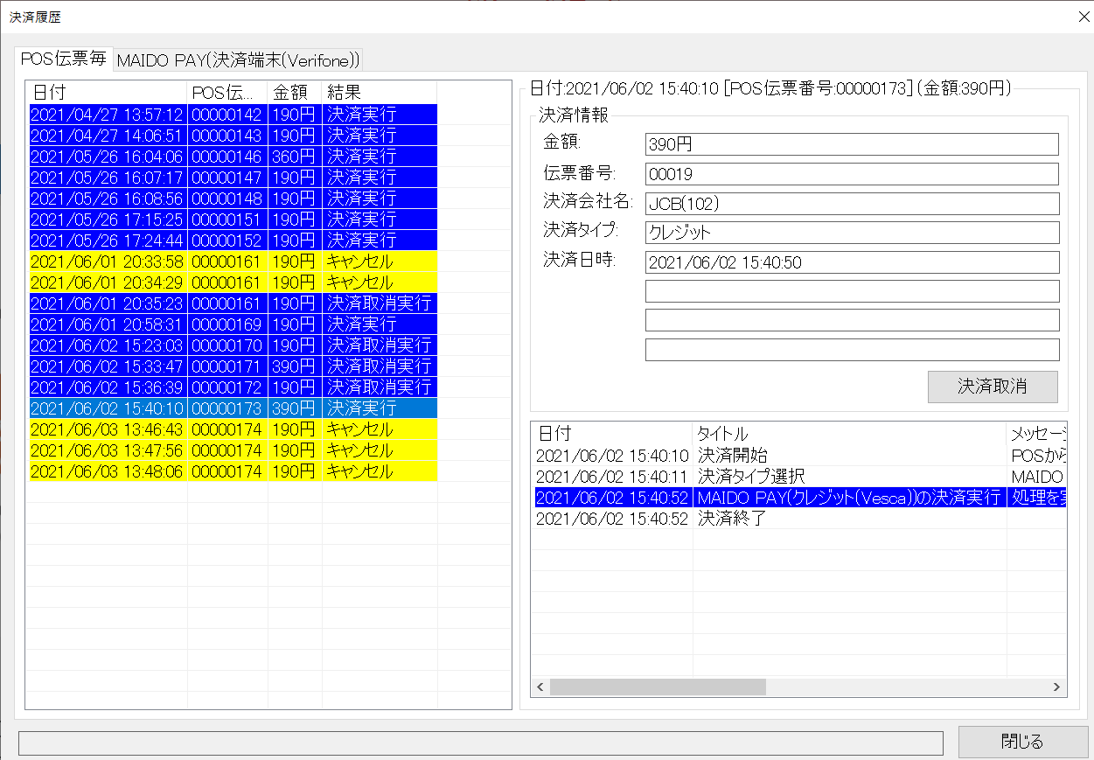Select row 2021/05/26 16:07:17
The width and height of the screenshot is (1094, 760).
[233, 178]
